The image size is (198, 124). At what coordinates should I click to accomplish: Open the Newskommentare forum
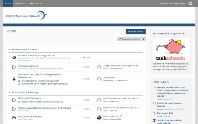pos(28,66)
